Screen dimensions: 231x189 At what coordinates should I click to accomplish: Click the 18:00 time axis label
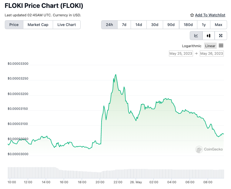click(x=82, y=182)
